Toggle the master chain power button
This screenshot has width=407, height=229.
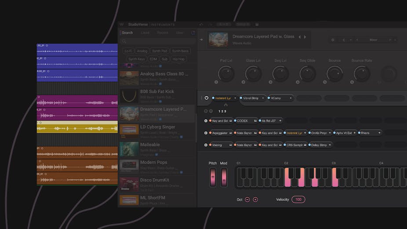pyautogui.click(x=207, y=98)
